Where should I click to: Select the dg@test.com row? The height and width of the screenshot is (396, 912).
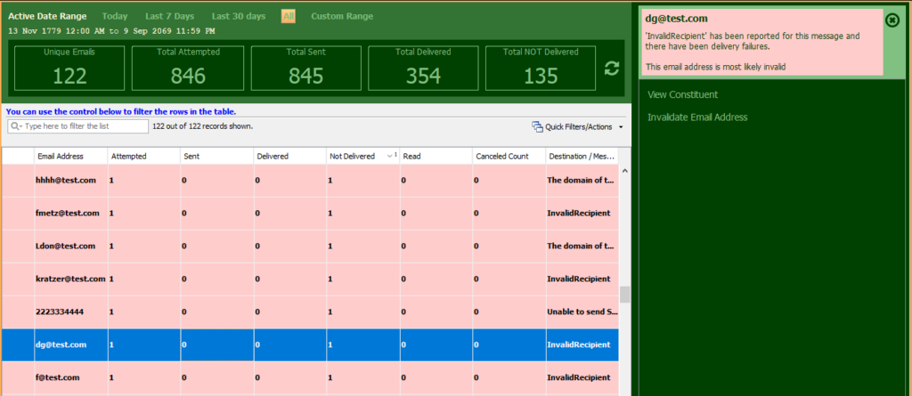coord(309,344)
